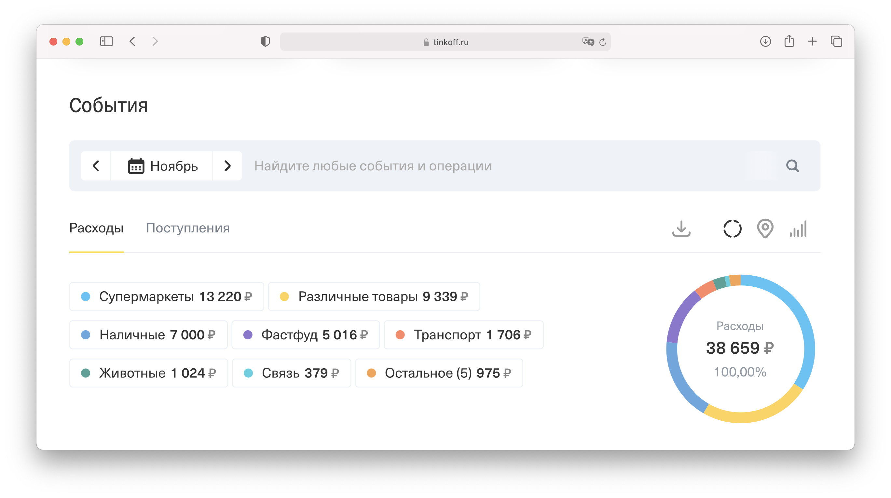The image size is (891, 498).
Task: Open the Ноябрь month picker
Action: pos(161,166)
